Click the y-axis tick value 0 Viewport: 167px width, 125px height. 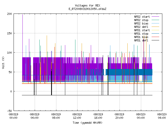11,91
